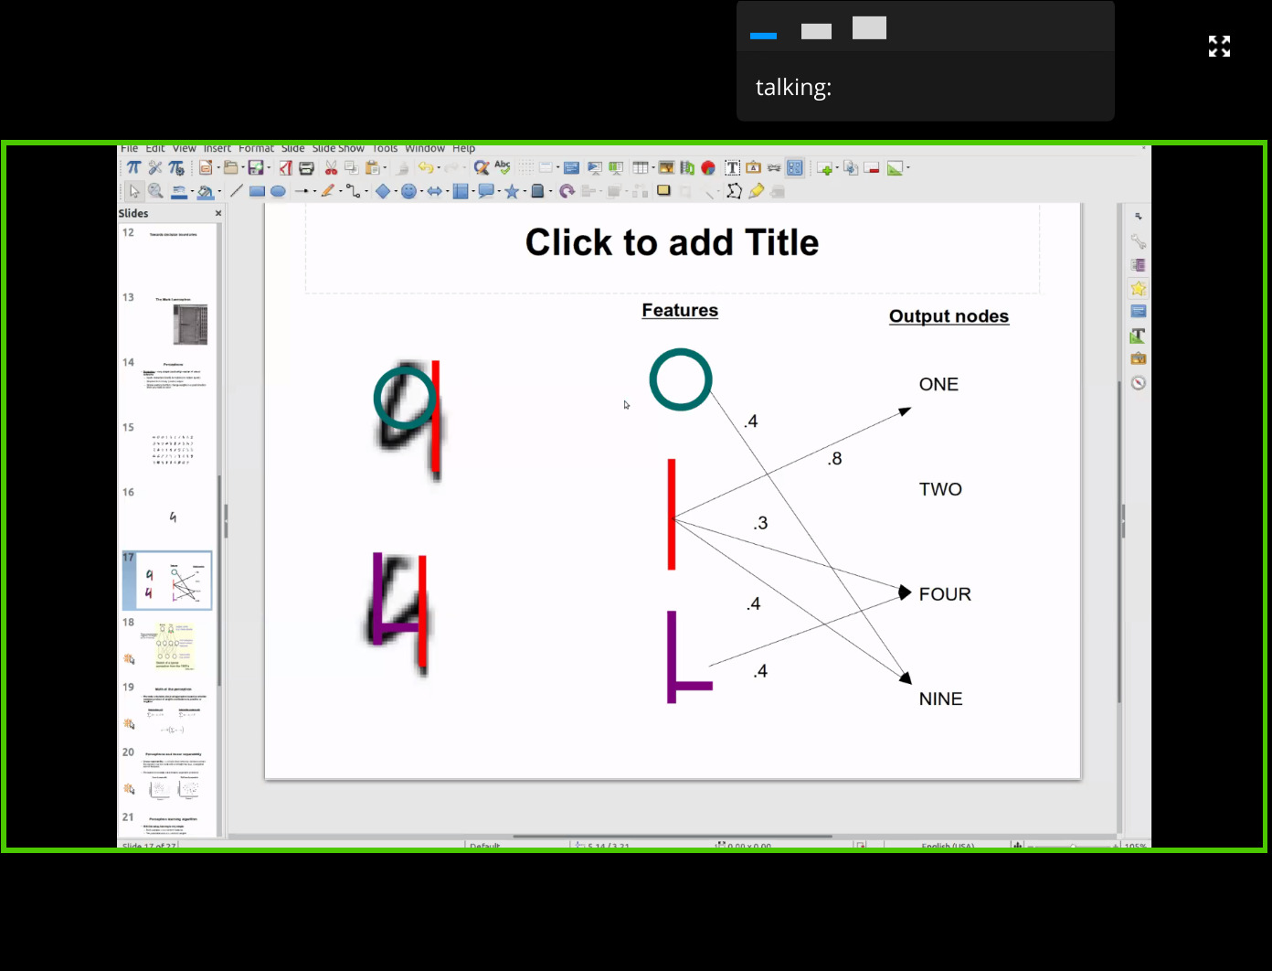Click the 'NINE' output node label
The width and height of the screenshot is (1272, 971).
pos(940,699)
